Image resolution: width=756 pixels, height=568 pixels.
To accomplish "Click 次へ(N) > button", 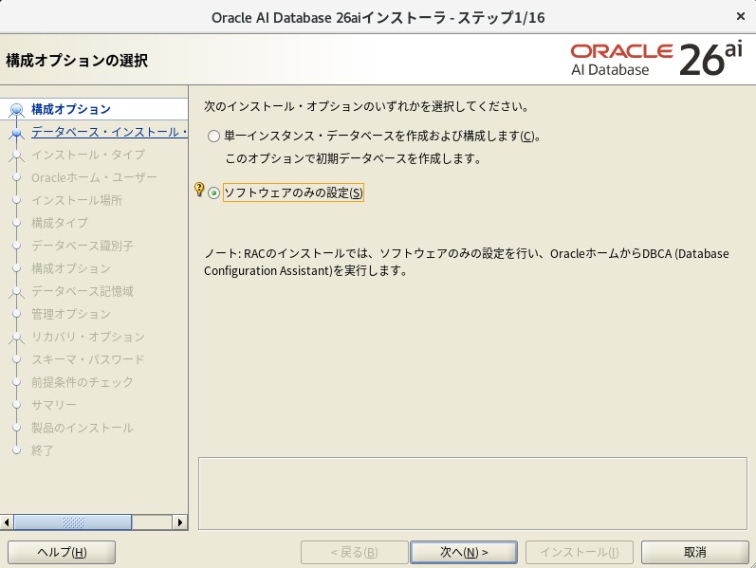I will coord(463,552).
